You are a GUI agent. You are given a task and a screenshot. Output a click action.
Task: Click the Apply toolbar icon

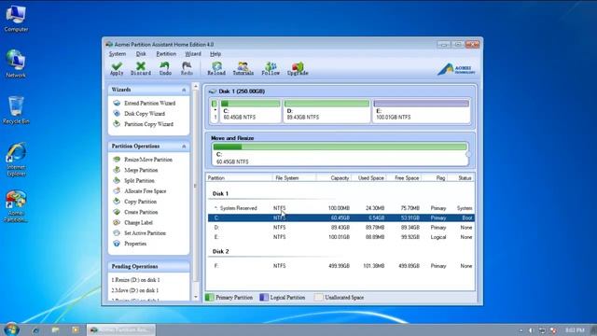[x=117, y=68]
